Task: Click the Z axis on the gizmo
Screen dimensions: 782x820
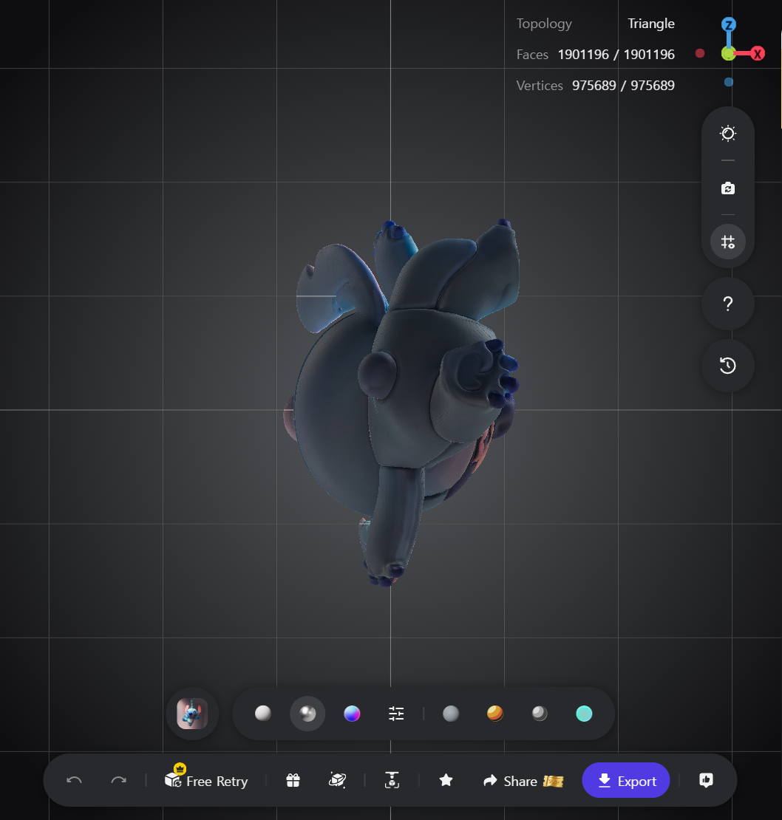Action: [729, 24]
